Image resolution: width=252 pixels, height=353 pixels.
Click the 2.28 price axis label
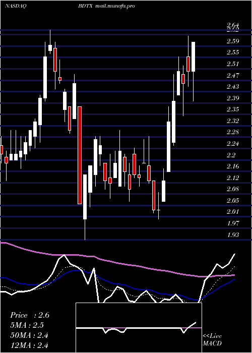(233, 132)
